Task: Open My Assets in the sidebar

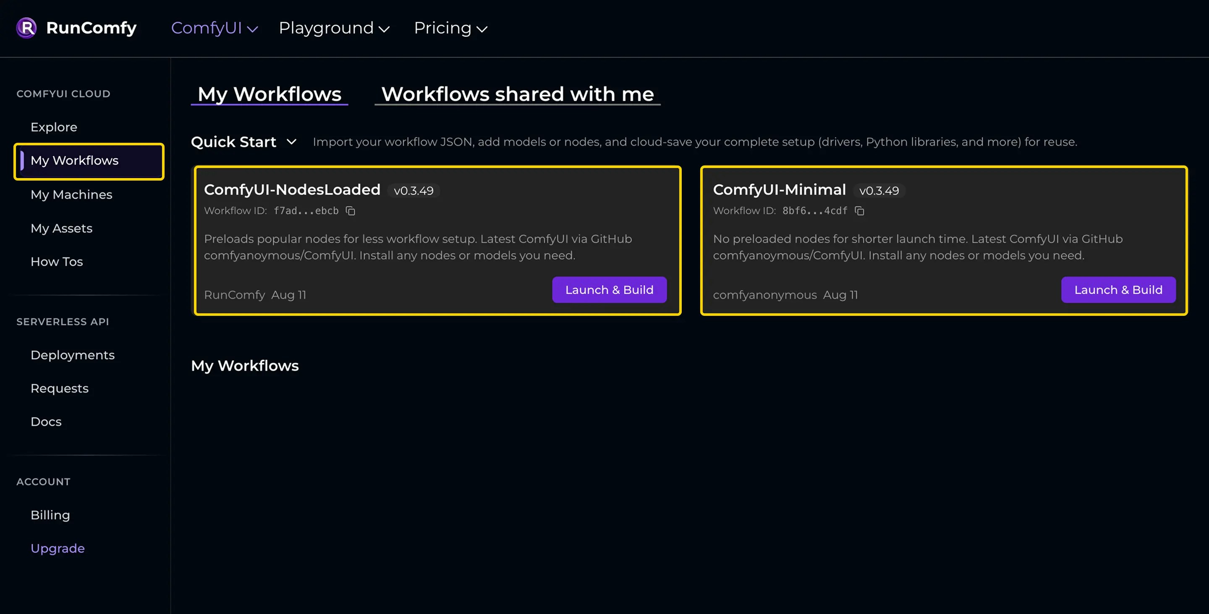Action: point(61,228)
